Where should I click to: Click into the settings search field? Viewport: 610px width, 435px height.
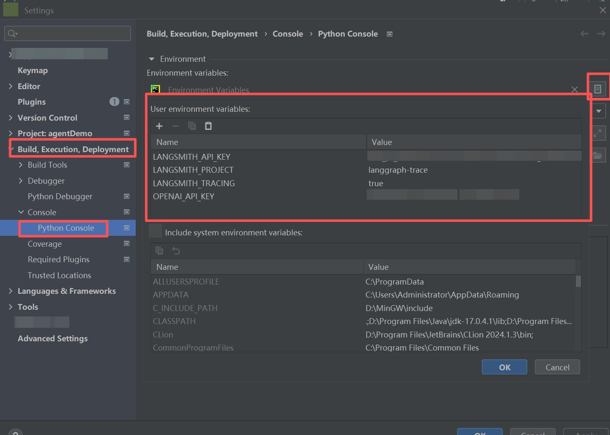[x=68, y=34]
